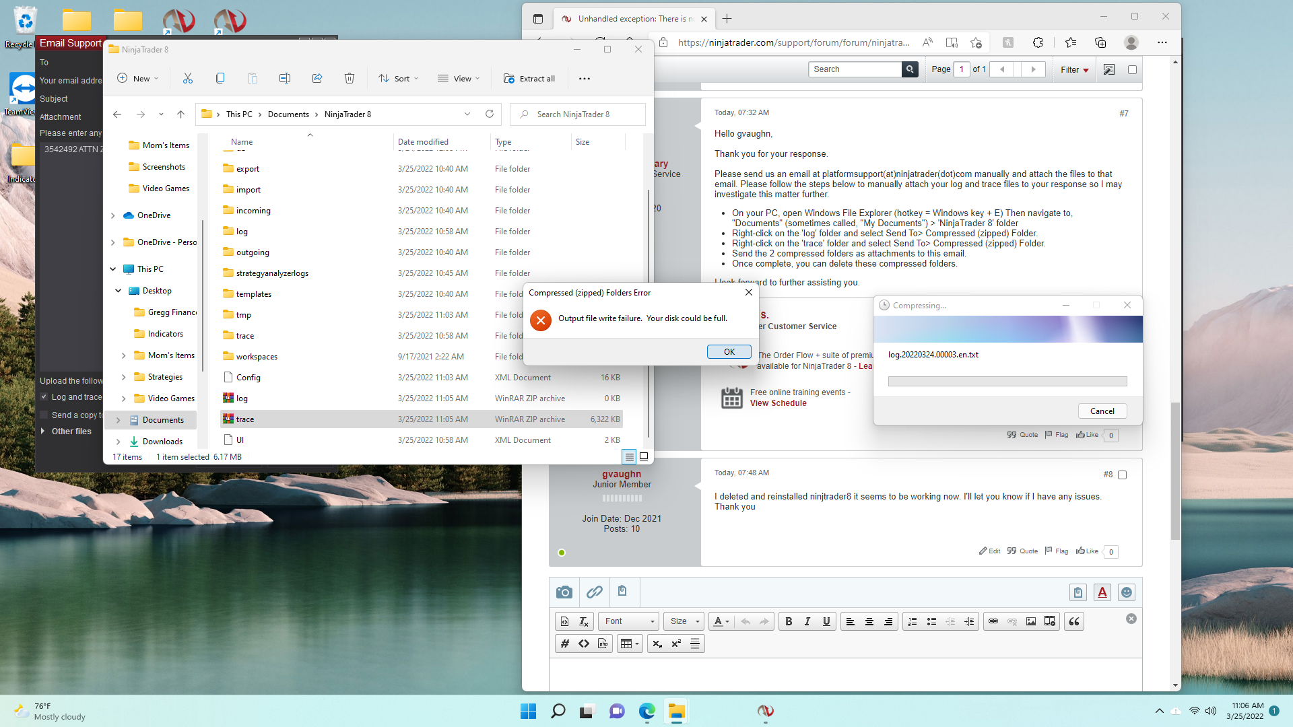This screenshot has height=727, width=1293.
Task: Click the Delete trash icon in File Explorer
Action: 349,79
